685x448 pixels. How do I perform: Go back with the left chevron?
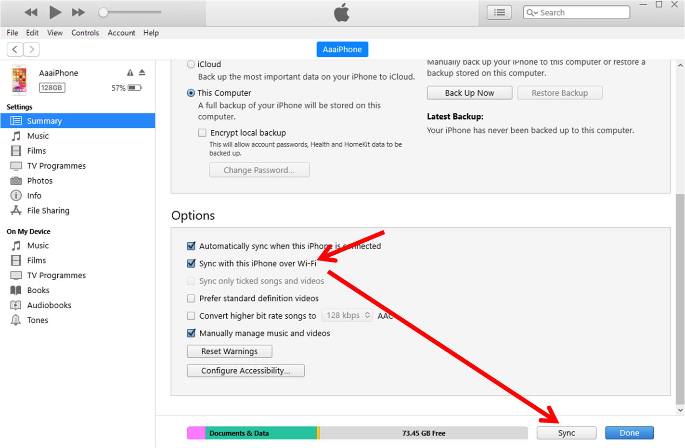pos(15,49)
